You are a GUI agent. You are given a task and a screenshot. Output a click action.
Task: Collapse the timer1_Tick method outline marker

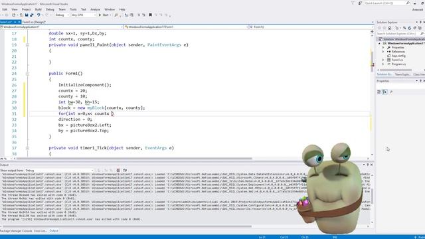coord(27,148)
